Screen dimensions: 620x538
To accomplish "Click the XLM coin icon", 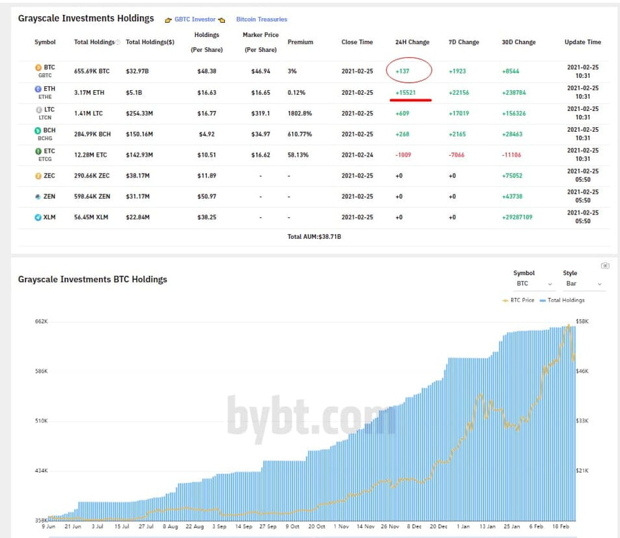I will pos(38,217).
